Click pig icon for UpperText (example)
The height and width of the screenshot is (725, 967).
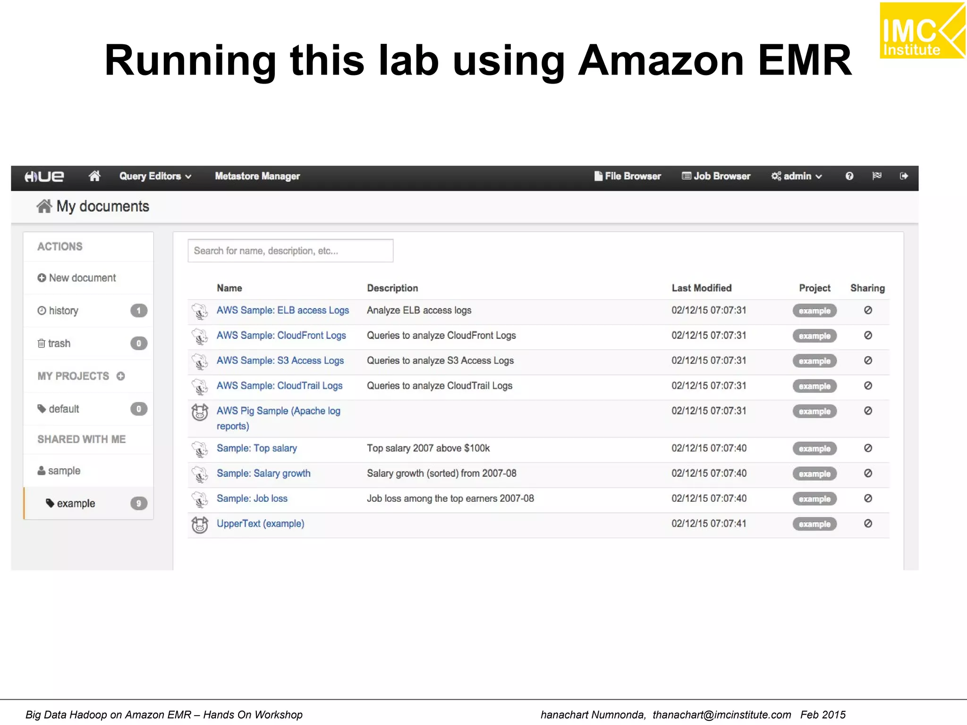click(x=200, y=524)
